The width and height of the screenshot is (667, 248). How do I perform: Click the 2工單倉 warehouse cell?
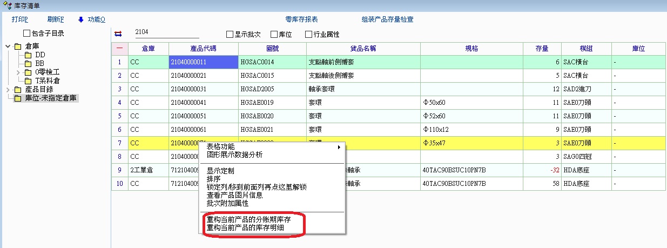tap(149, 170)
